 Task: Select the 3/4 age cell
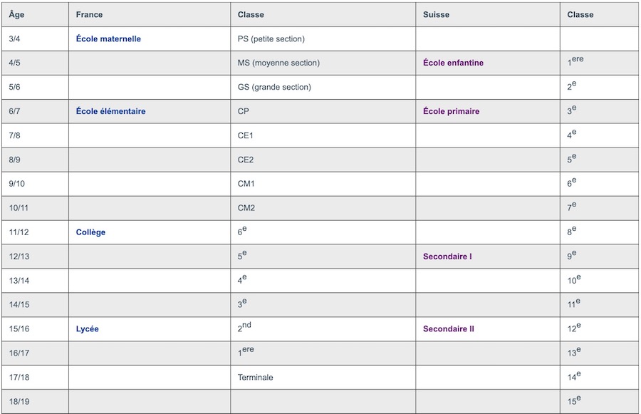coord(14,39)
